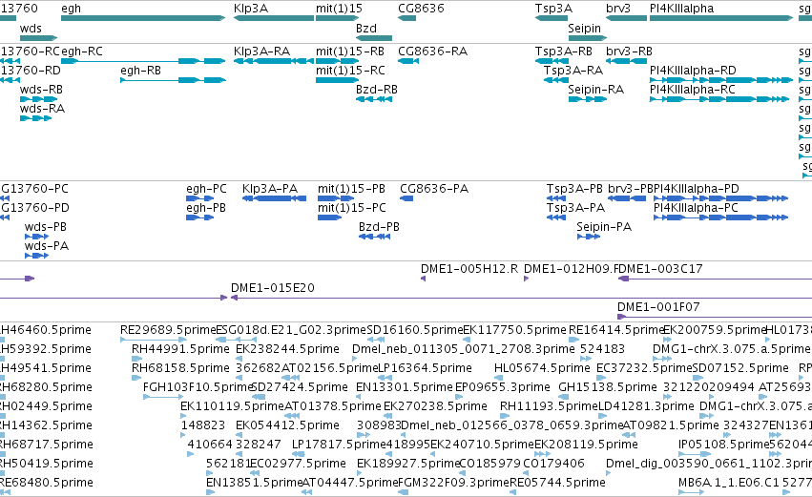Select protein mit(1)15-PC
This screenshot has width=812, height=497.
pyautogui.click(x=330, y=217)
